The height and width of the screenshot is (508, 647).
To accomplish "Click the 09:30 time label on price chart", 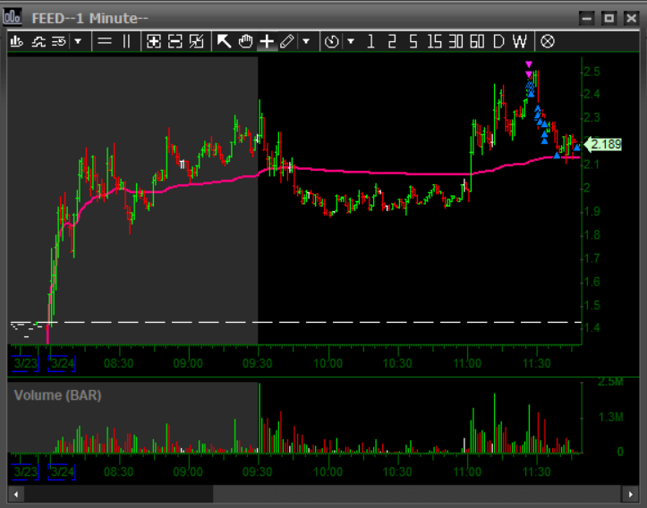I will 258,364.
